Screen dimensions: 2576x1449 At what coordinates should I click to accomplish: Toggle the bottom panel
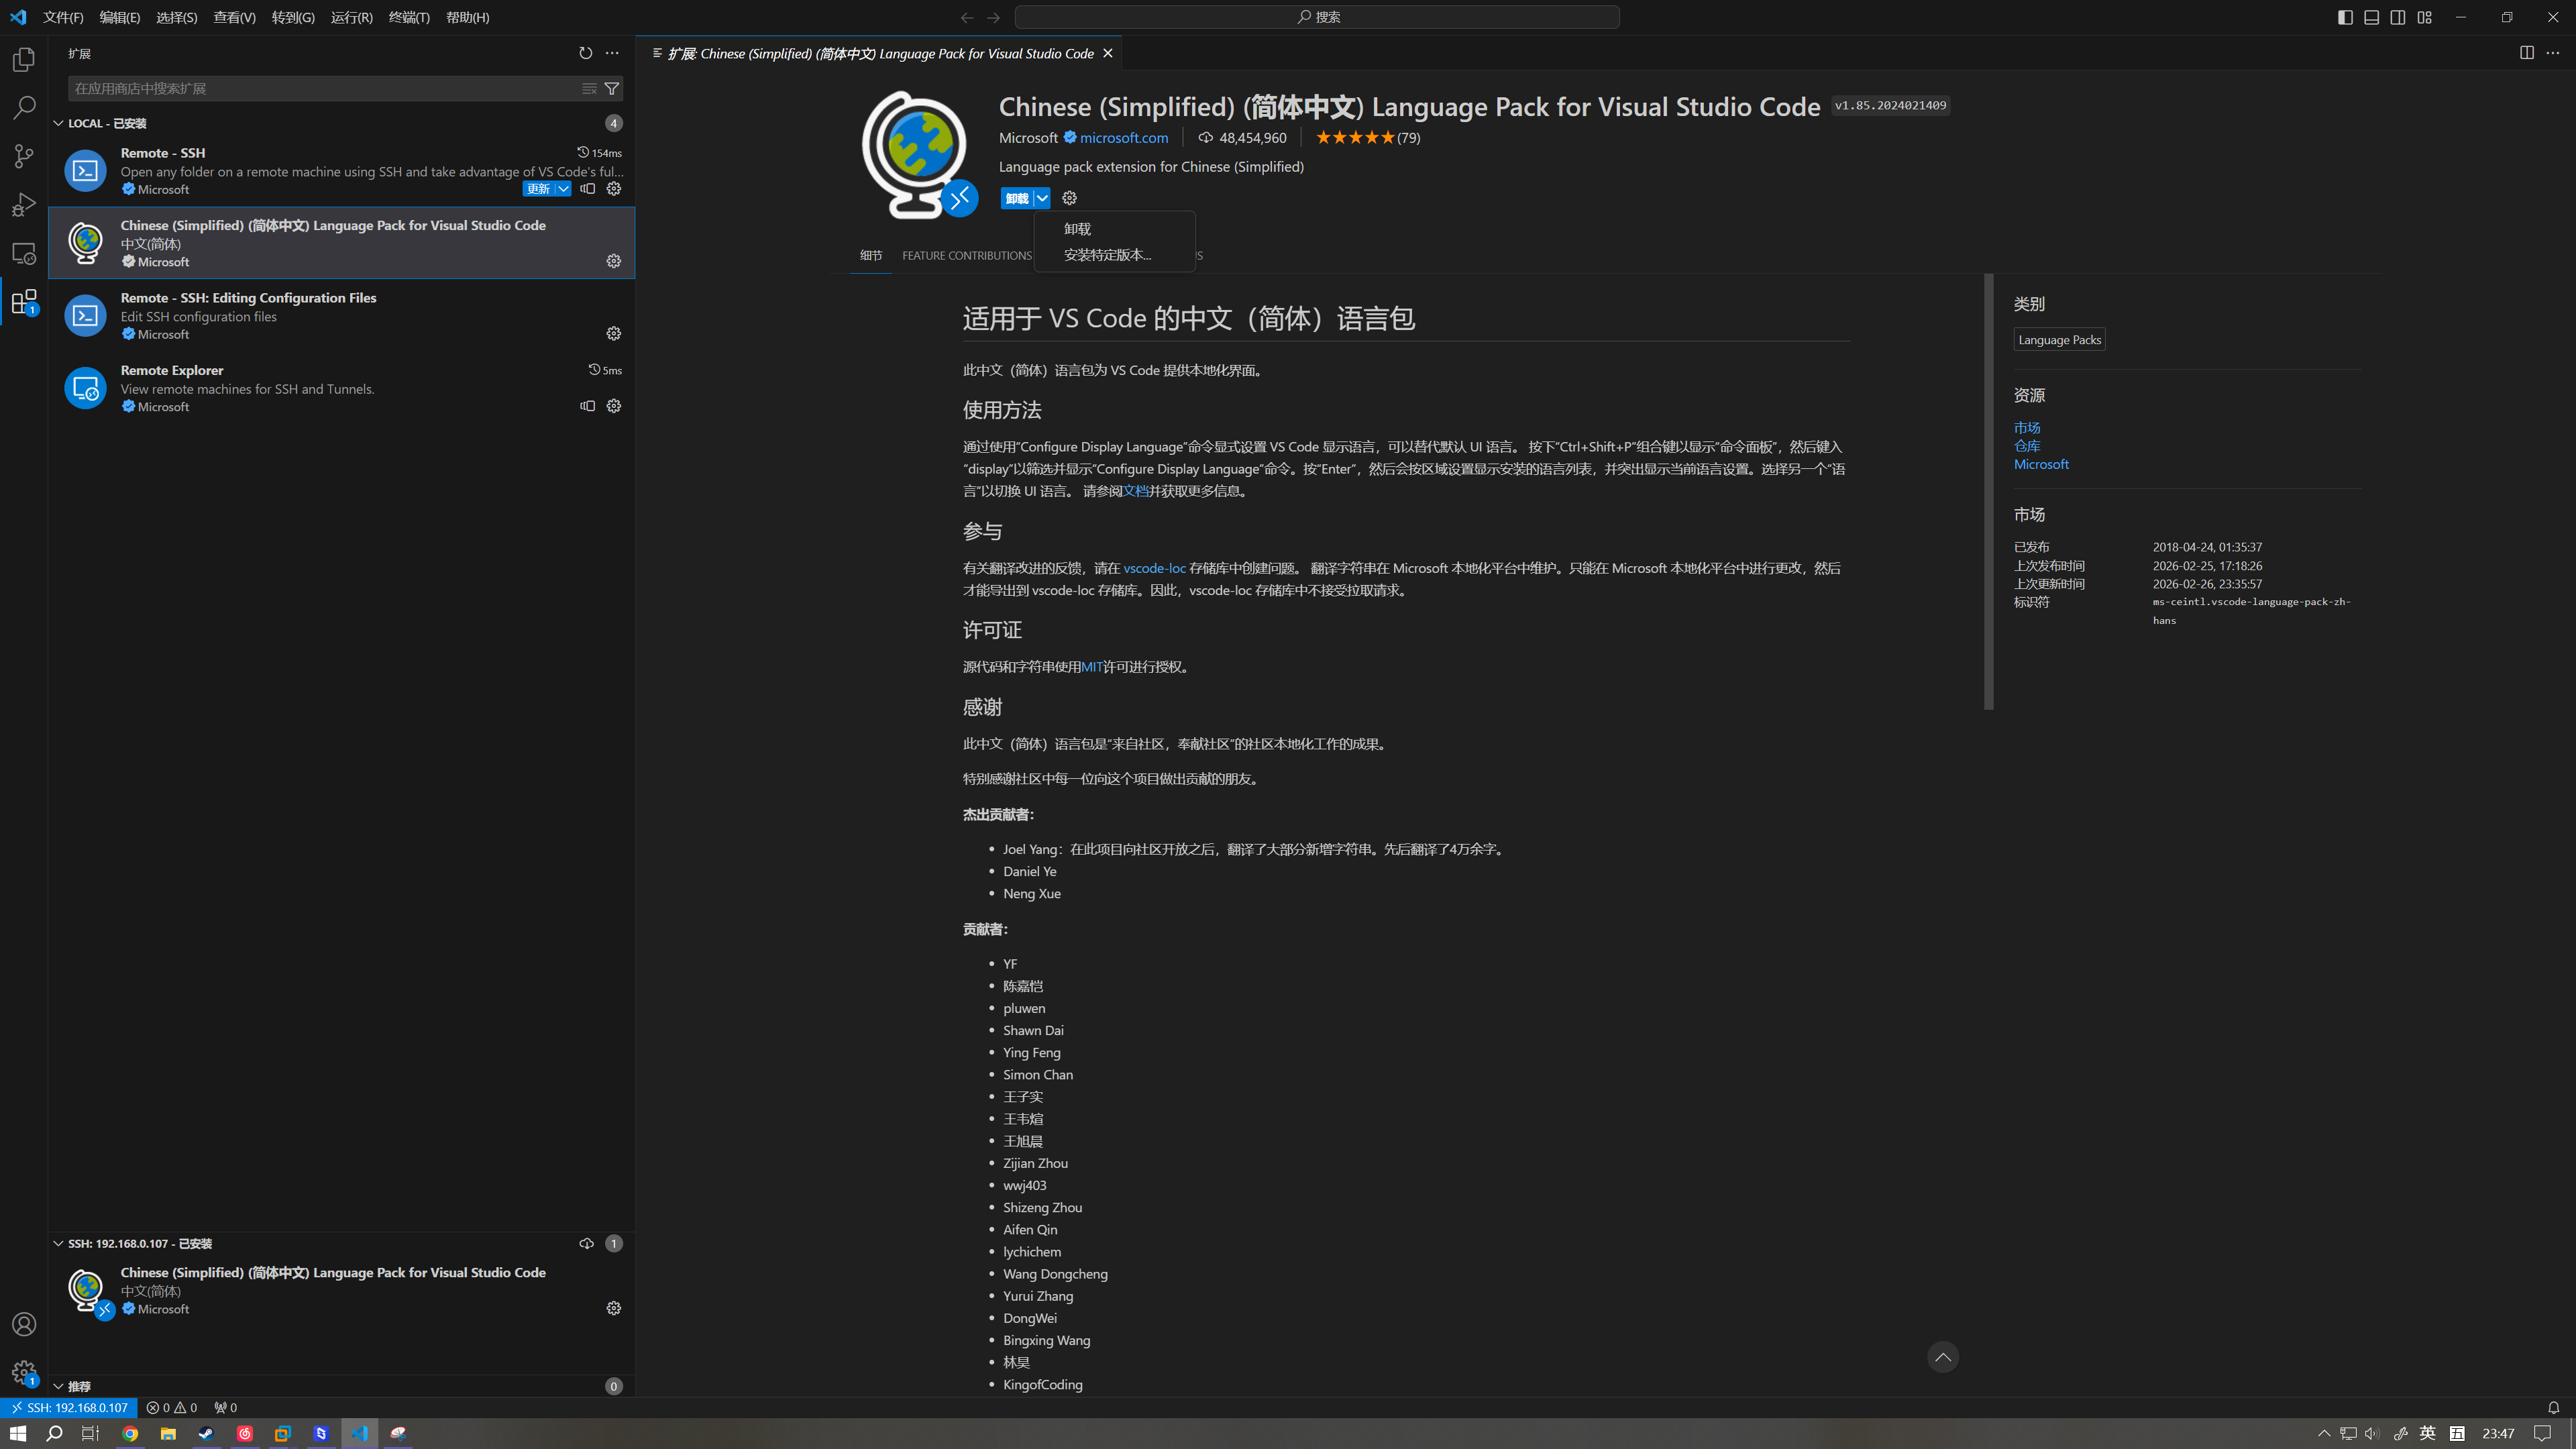[2371, 17]
